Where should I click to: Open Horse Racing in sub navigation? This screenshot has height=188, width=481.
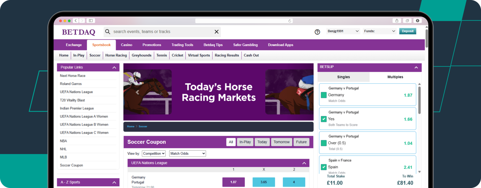[x=116, y=55]
